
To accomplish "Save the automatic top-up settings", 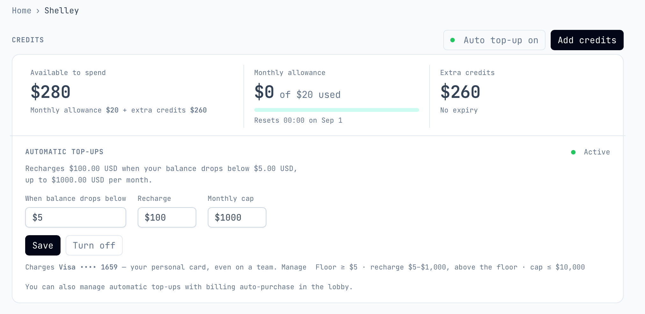I will point(43,245).
